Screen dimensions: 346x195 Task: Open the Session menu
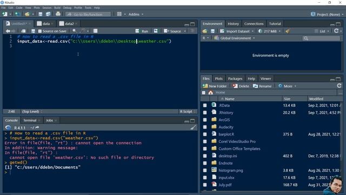[x=47, y=8]
